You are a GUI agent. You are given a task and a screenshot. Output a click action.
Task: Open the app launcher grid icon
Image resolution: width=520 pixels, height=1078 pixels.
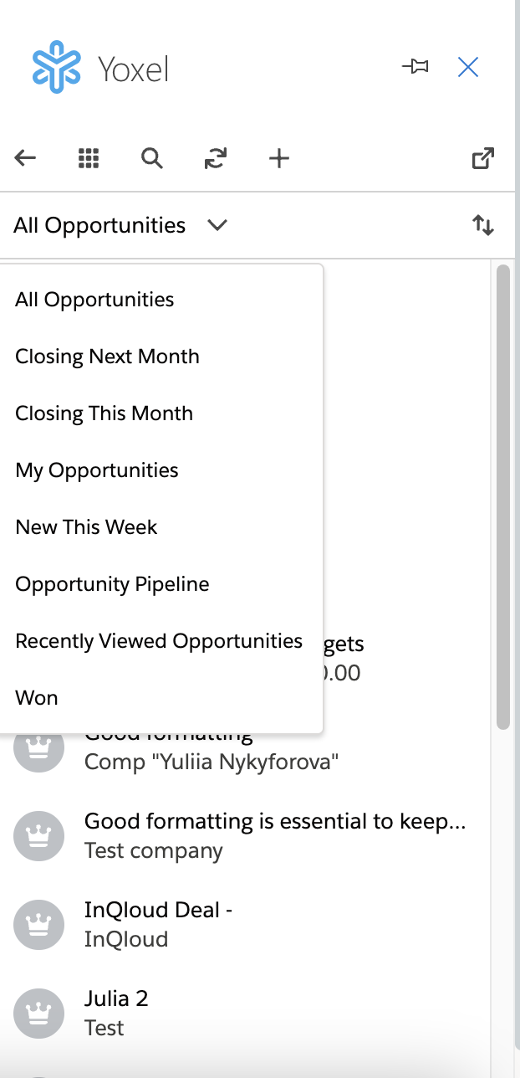tap(89, 158)
